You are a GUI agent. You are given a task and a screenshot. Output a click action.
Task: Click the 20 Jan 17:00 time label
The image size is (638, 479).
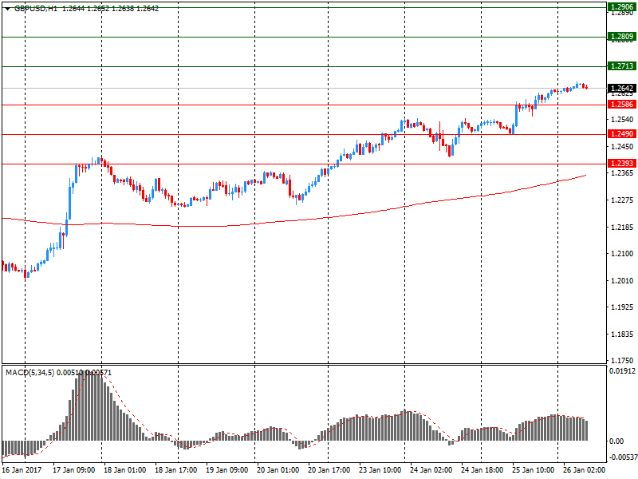pos(329,470)
